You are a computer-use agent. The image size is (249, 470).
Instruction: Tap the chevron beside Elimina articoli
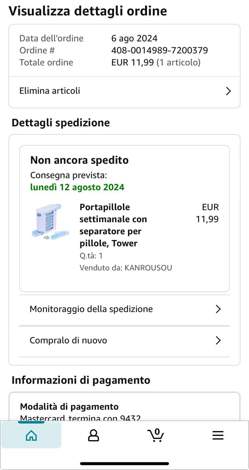(x=228, y=91)
